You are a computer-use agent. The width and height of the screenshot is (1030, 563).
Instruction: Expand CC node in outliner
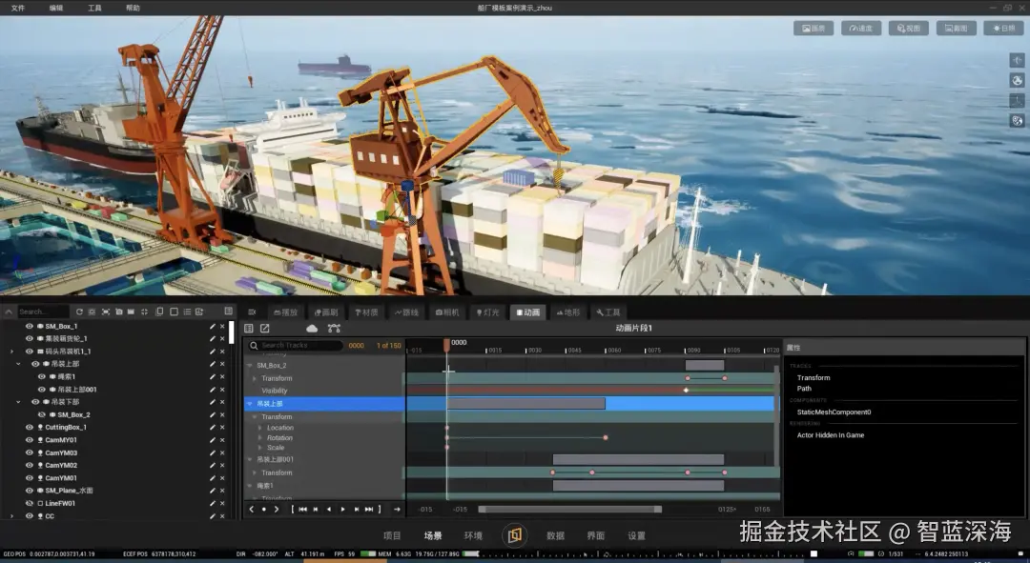11,516
